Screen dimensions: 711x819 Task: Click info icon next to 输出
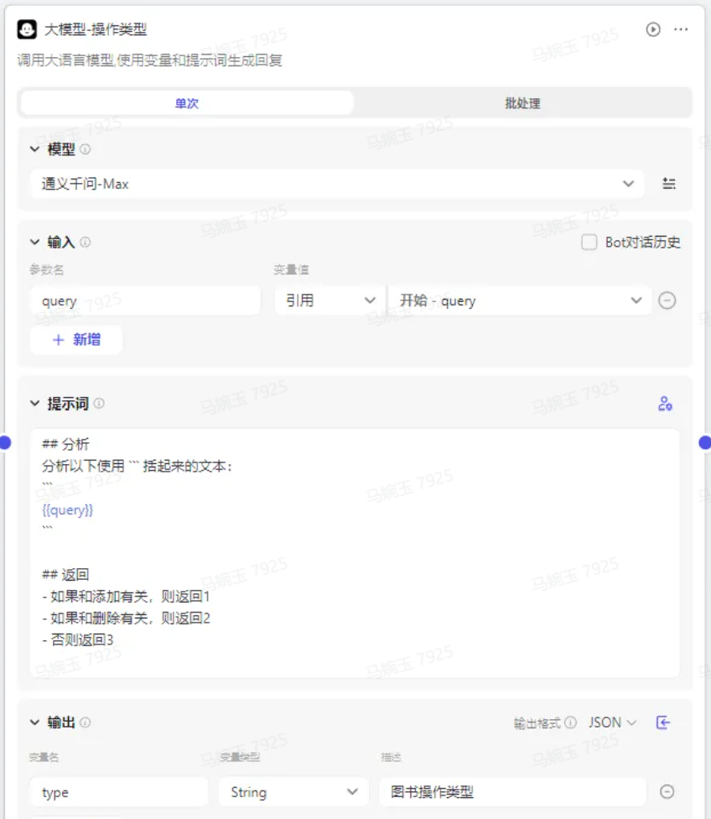pos(85,722)
